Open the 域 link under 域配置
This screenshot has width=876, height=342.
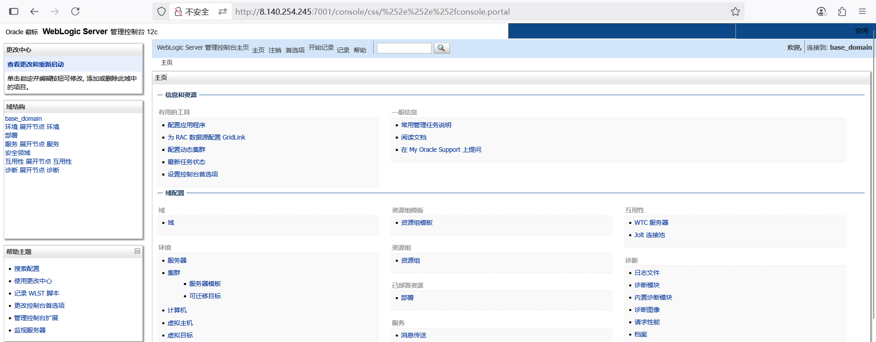171,223
